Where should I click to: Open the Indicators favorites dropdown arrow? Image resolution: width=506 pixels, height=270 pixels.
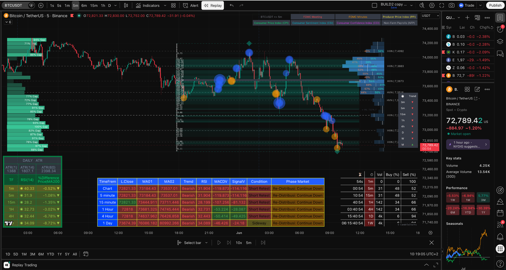coord(165,5)
